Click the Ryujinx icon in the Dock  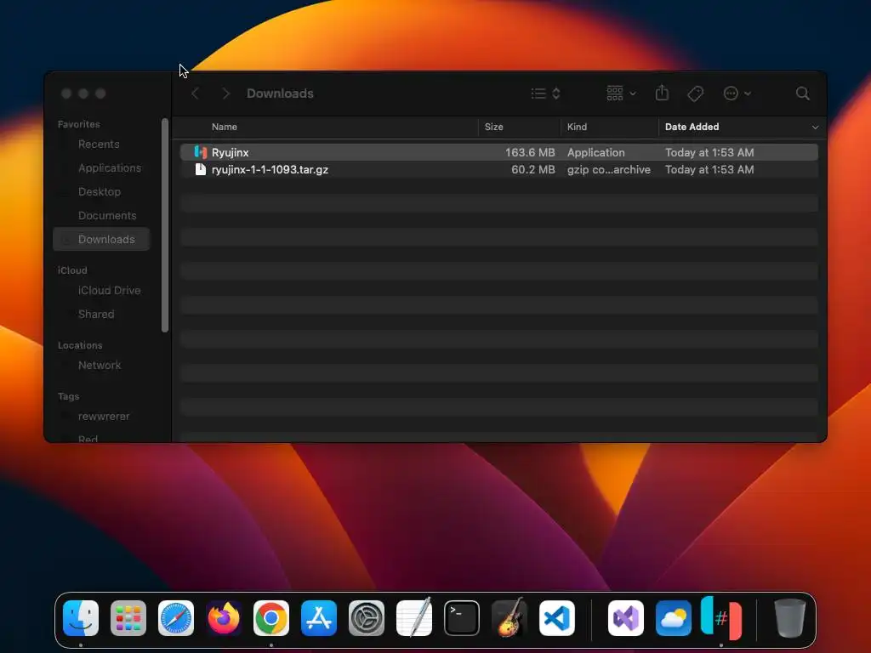(x=721, y=617)
